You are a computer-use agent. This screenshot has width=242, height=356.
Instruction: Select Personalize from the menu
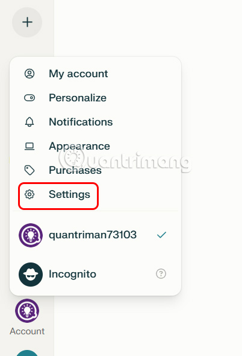(95, 98)
